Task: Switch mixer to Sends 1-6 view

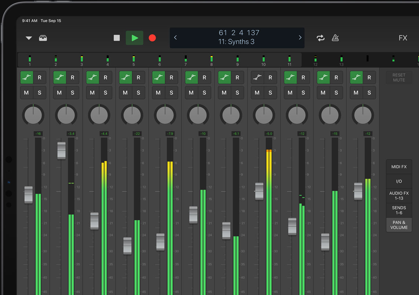Action: pyautogui.click(x=399, y=210)
